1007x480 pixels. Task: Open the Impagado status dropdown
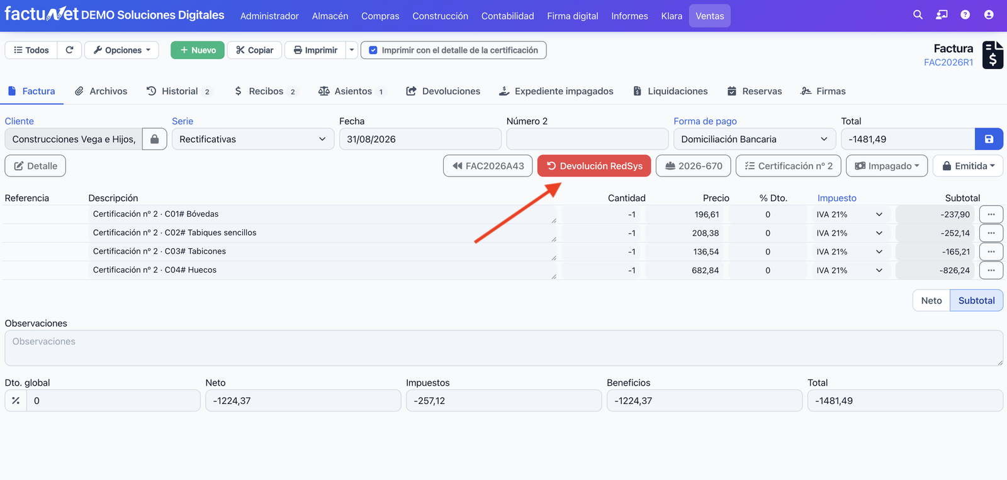pos(887,166)
